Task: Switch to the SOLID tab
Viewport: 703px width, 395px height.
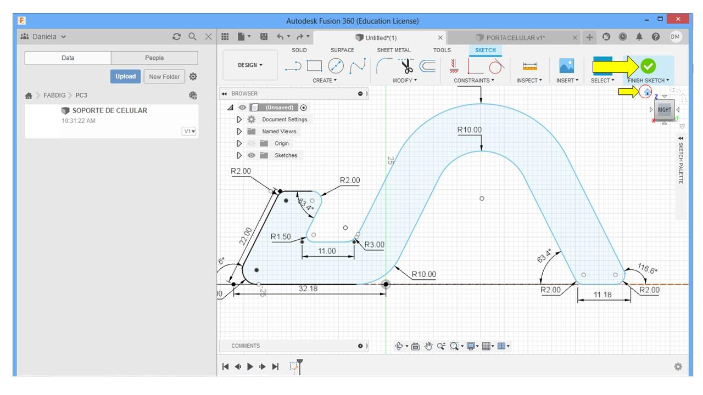Action: (299, 50)
